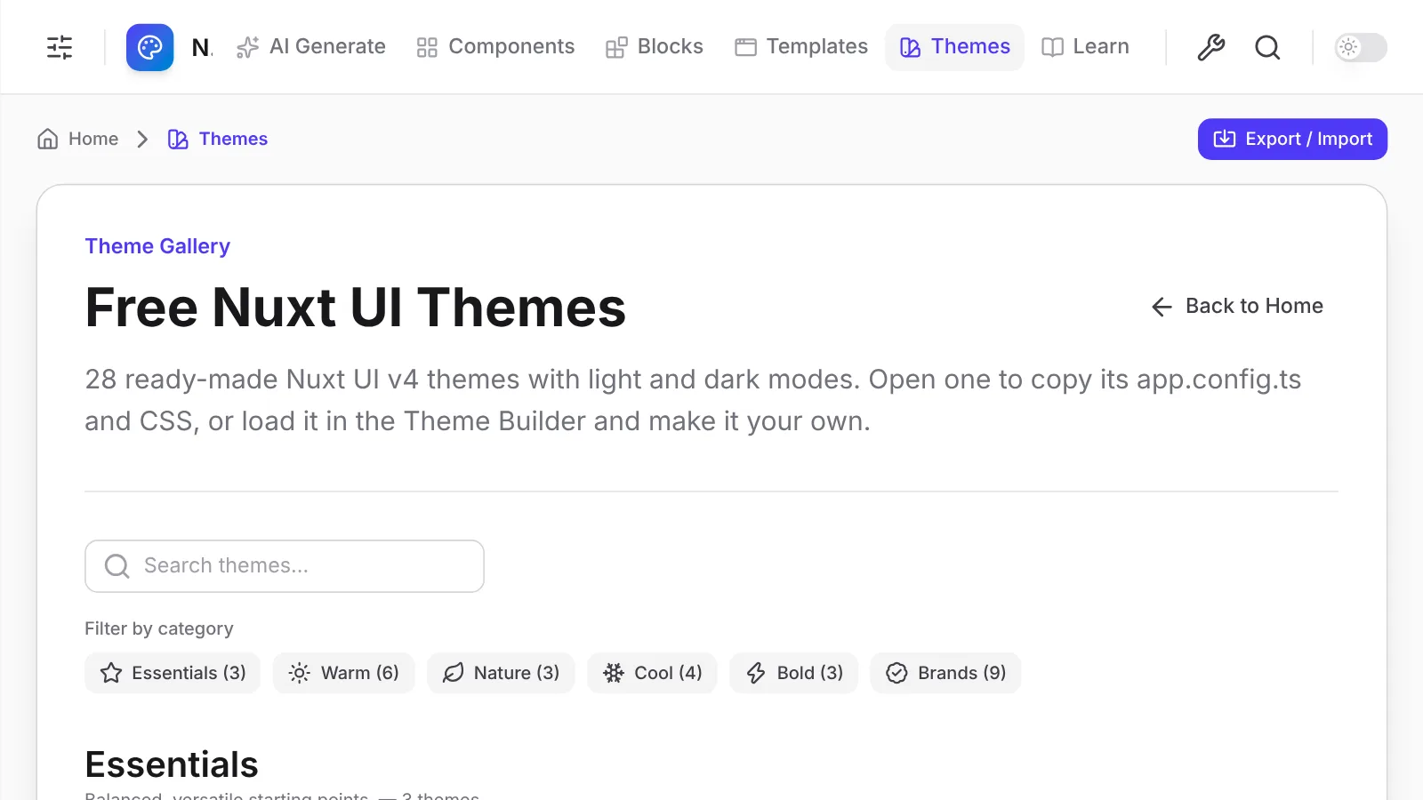Screen dimensions: 1423x800
Task: Click the Export / Import button
Action: click(1292, 139)
